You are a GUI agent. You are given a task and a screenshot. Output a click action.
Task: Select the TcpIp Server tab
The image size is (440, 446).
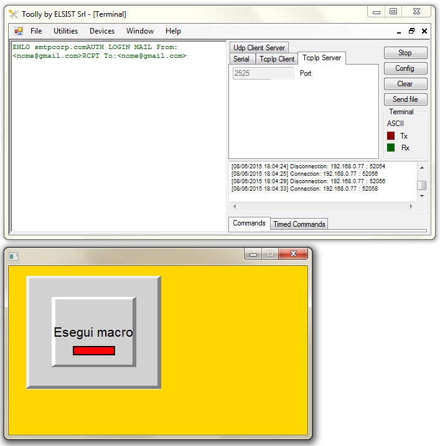point(322,58)
